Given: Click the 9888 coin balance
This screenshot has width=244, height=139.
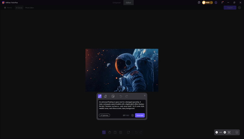Looking at the screenshot, I should 208,3.
